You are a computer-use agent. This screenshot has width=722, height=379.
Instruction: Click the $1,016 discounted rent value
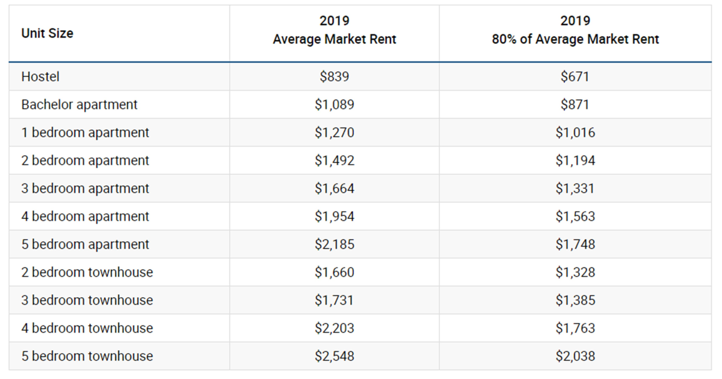pyautogui.click(x=575, y=133)
